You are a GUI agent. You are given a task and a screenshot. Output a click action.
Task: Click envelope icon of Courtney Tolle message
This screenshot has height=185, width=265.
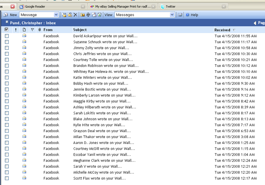click(24, 59)
